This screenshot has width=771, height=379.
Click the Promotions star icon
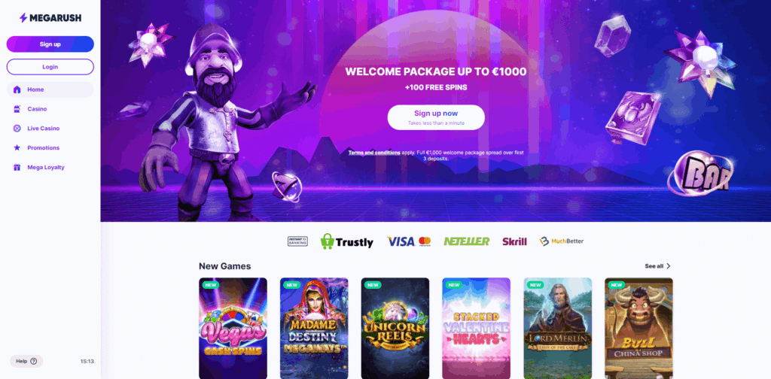pyautogui.click(x=17, y=148)
